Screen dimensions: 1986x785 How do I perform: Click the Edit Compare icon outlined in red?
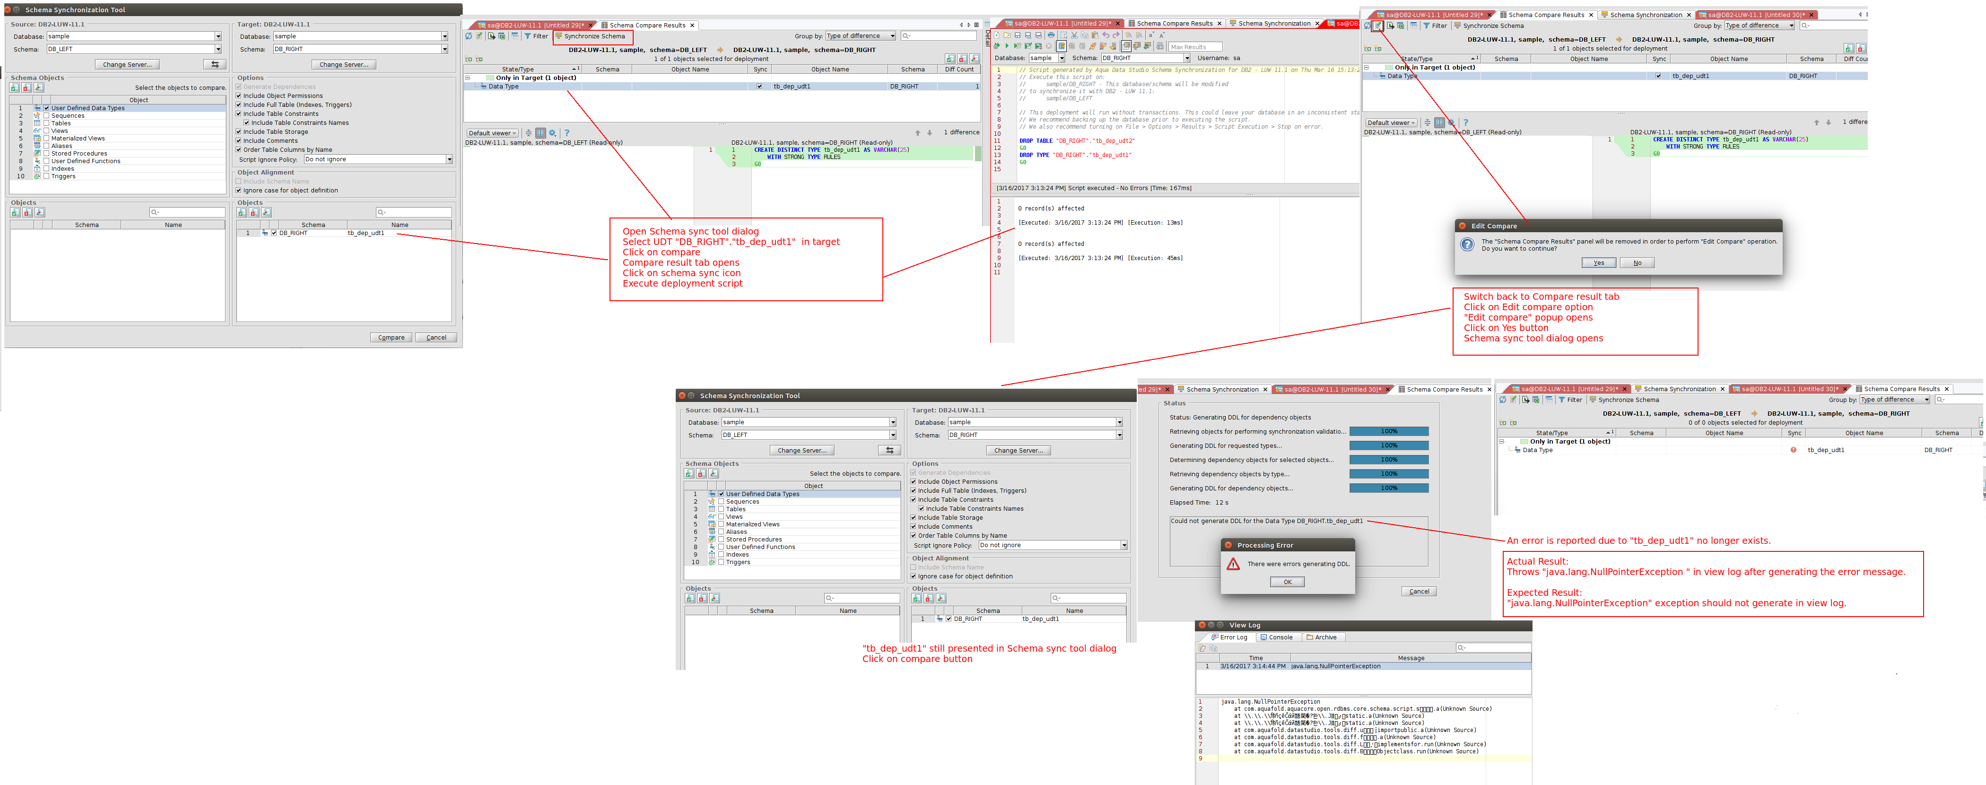(1377, 26)
